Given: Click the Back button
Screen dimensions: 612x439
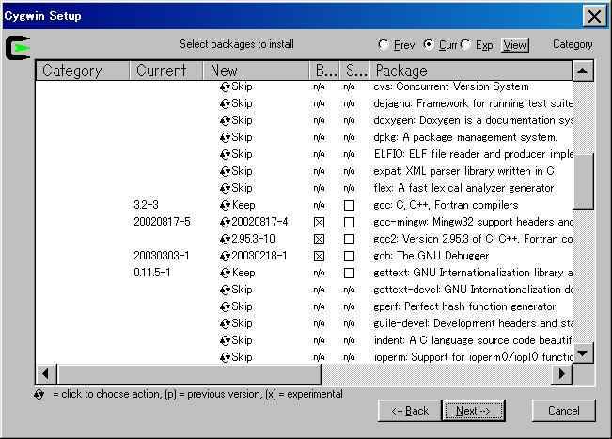Looking at the screenshot, I should pyautogui.click(x=410, y=411).
